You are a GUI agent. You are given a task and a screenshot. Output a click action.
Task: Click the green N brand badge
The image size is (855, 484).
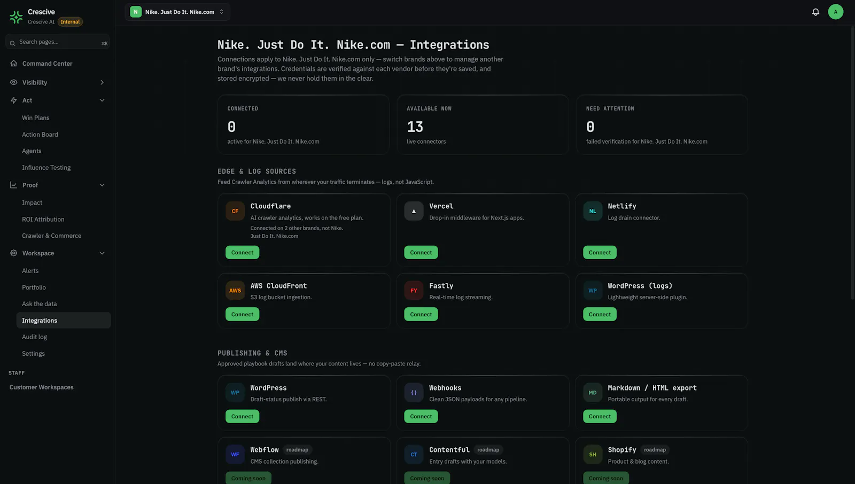136,12
